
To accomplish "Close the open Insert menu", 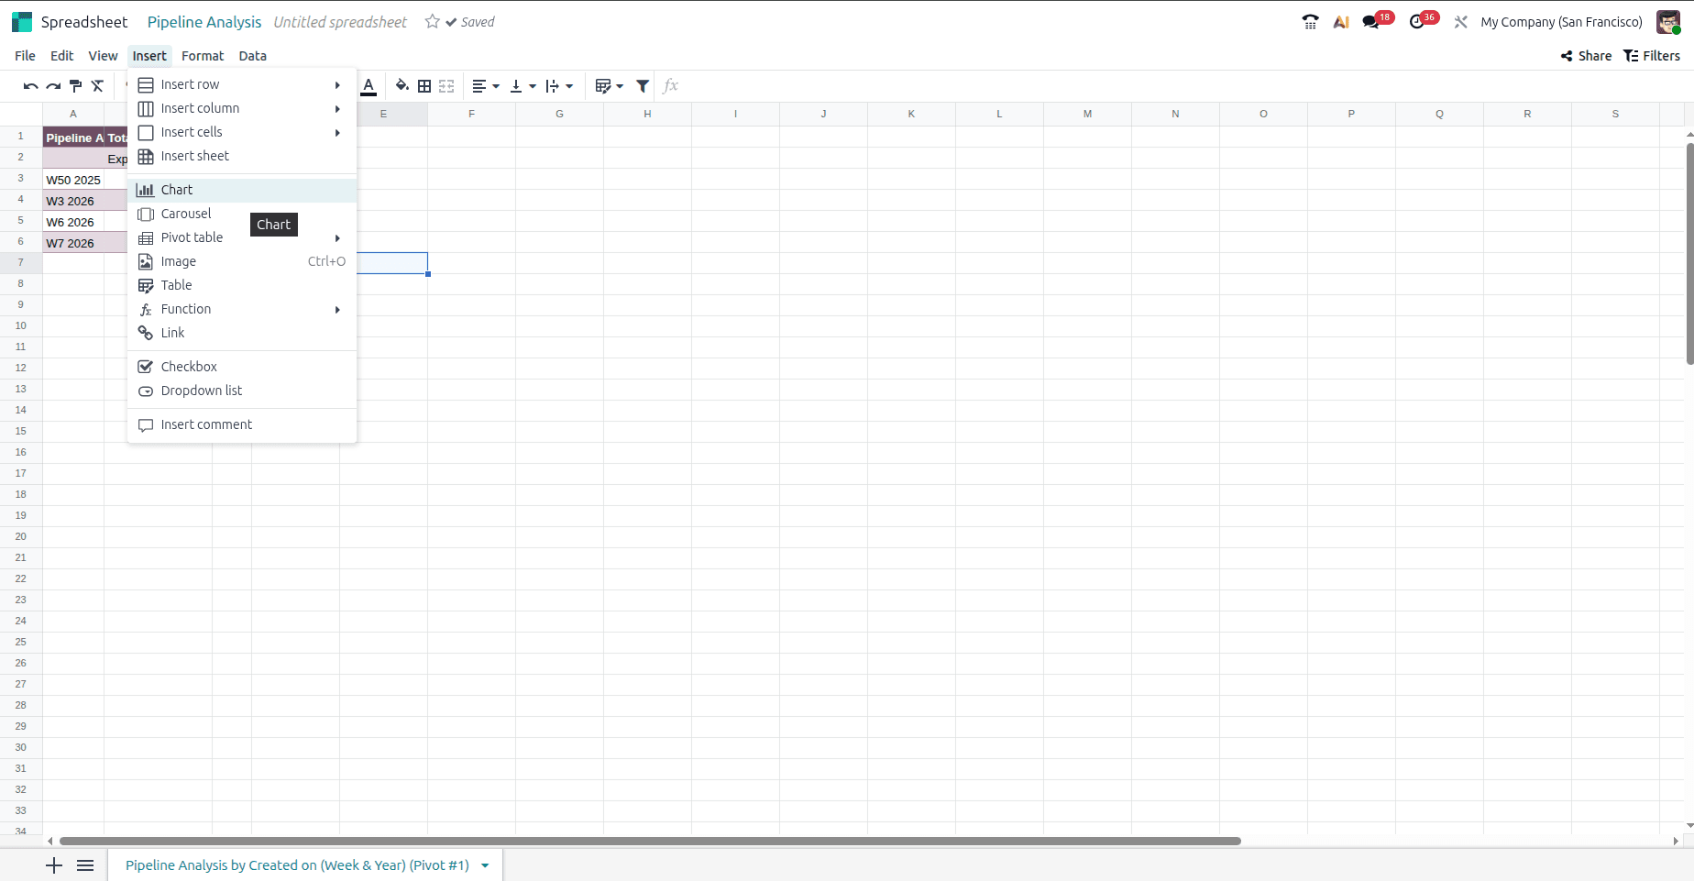I will (149, 56).
